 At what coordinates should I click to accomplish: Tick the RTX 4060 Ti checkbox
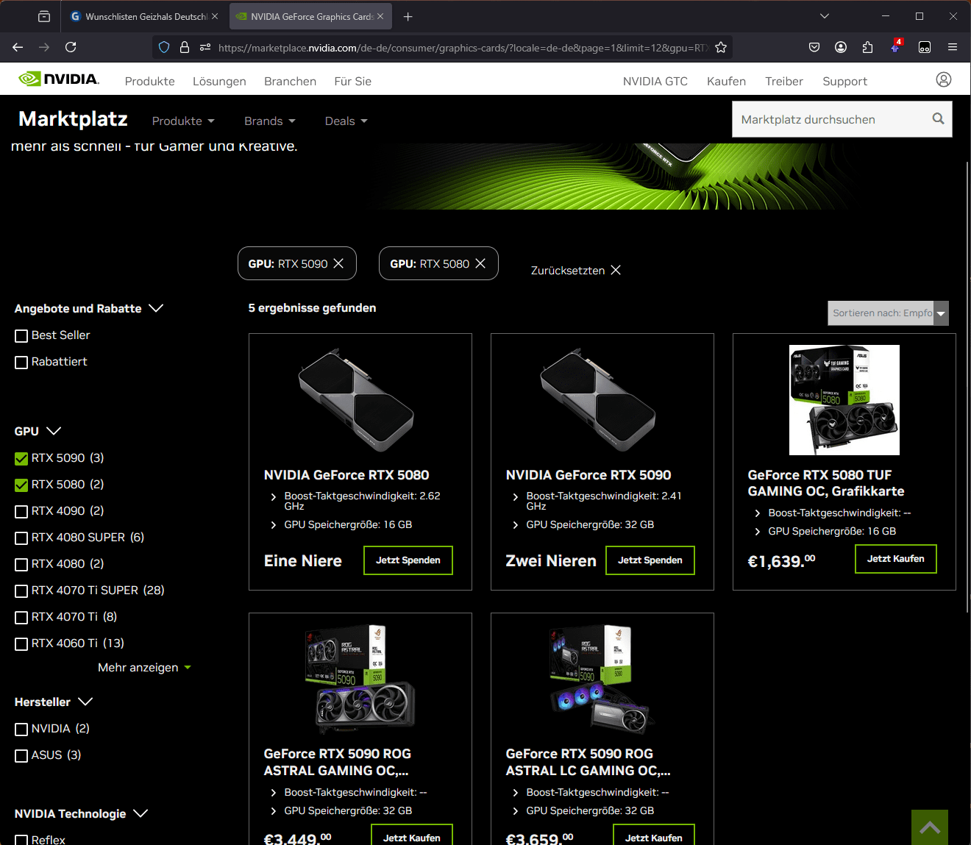[x=21, y=644]
